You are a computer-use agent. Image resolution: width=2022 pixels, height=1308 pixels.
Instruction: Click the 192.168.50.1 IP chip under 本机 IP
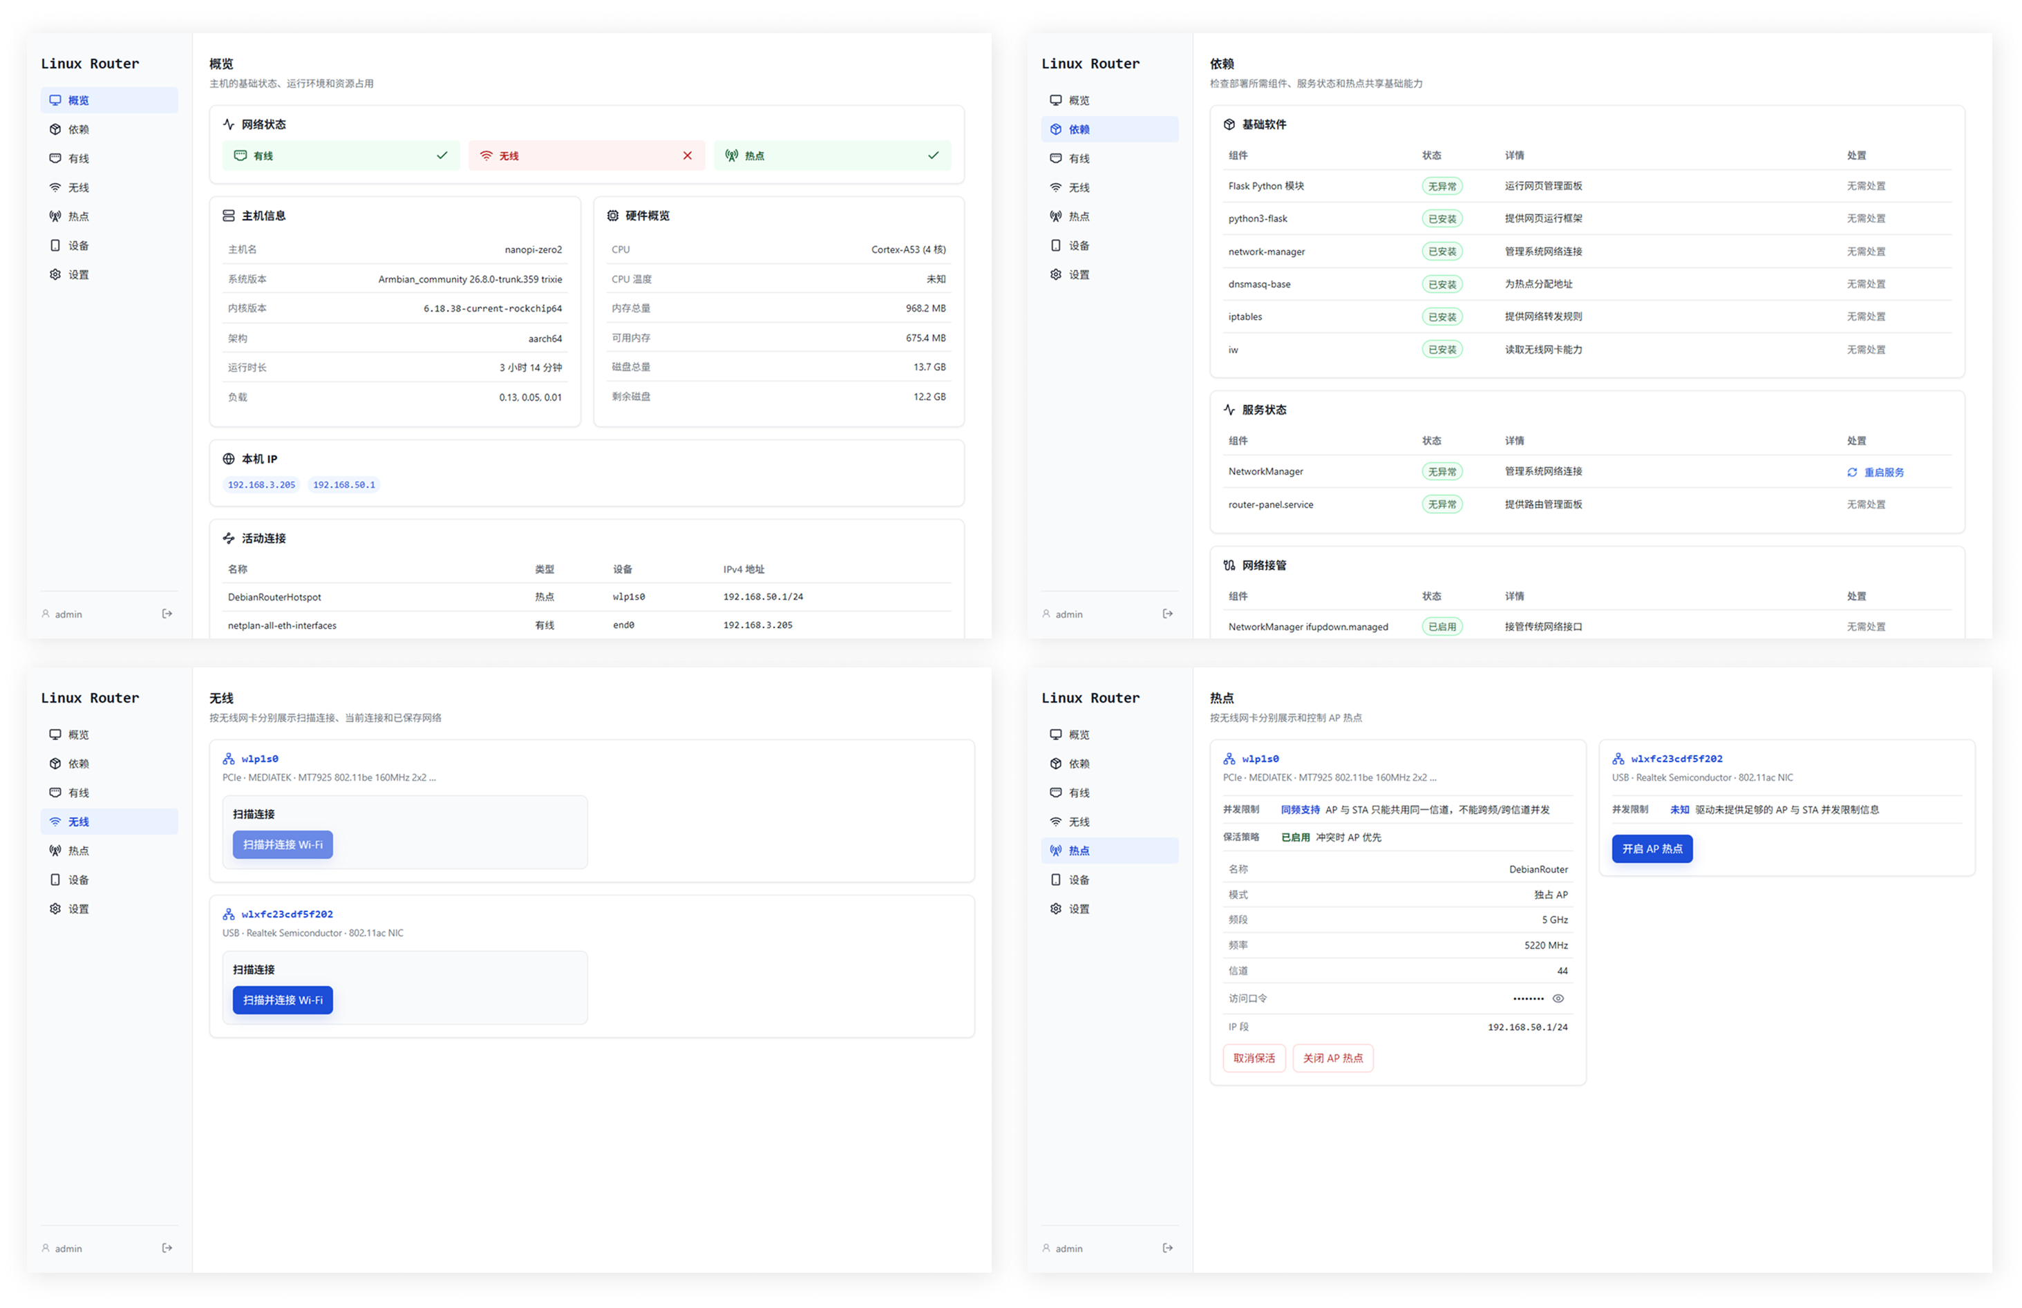(x=344, y=485)
